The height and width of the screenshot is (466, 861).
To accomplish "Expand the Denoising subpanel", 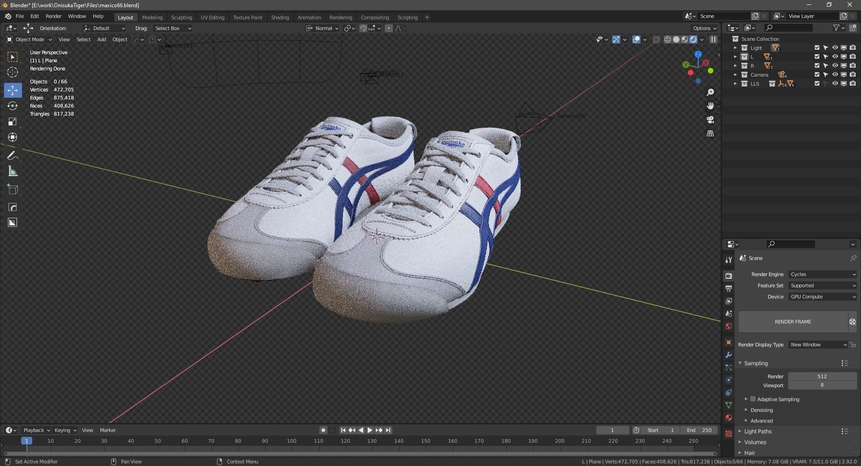I will (761, 410).
